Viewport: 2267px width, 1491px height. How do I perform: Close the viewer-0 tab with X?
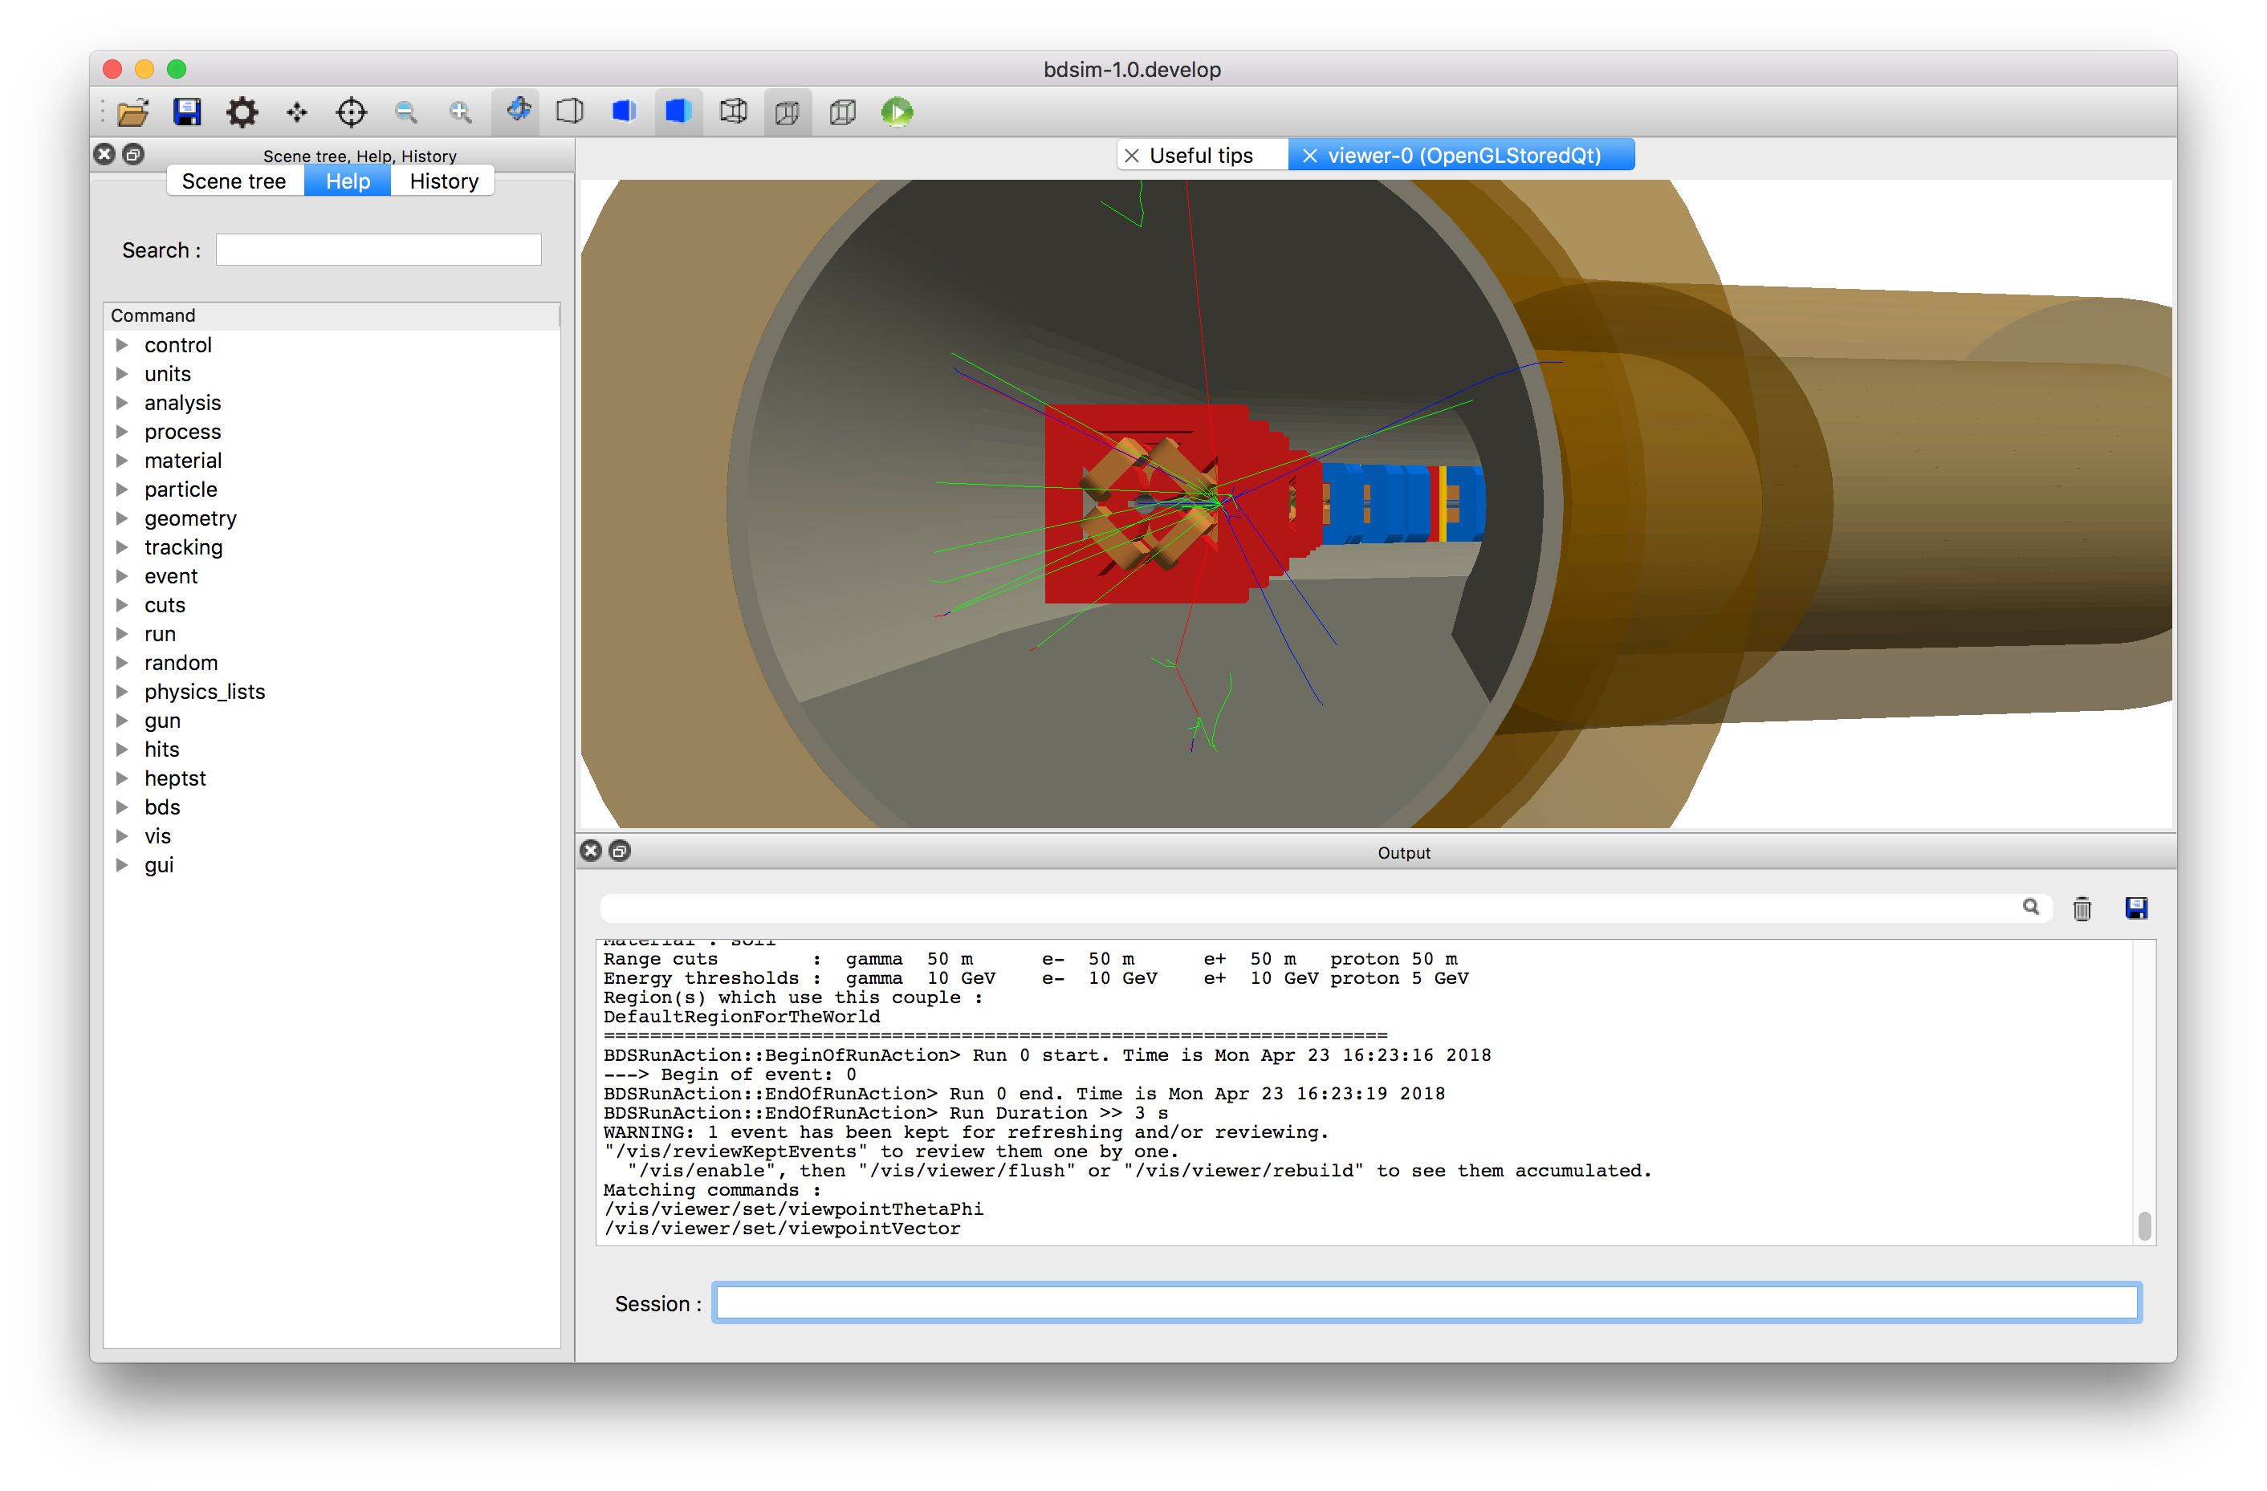click(x=1310, y=155)
